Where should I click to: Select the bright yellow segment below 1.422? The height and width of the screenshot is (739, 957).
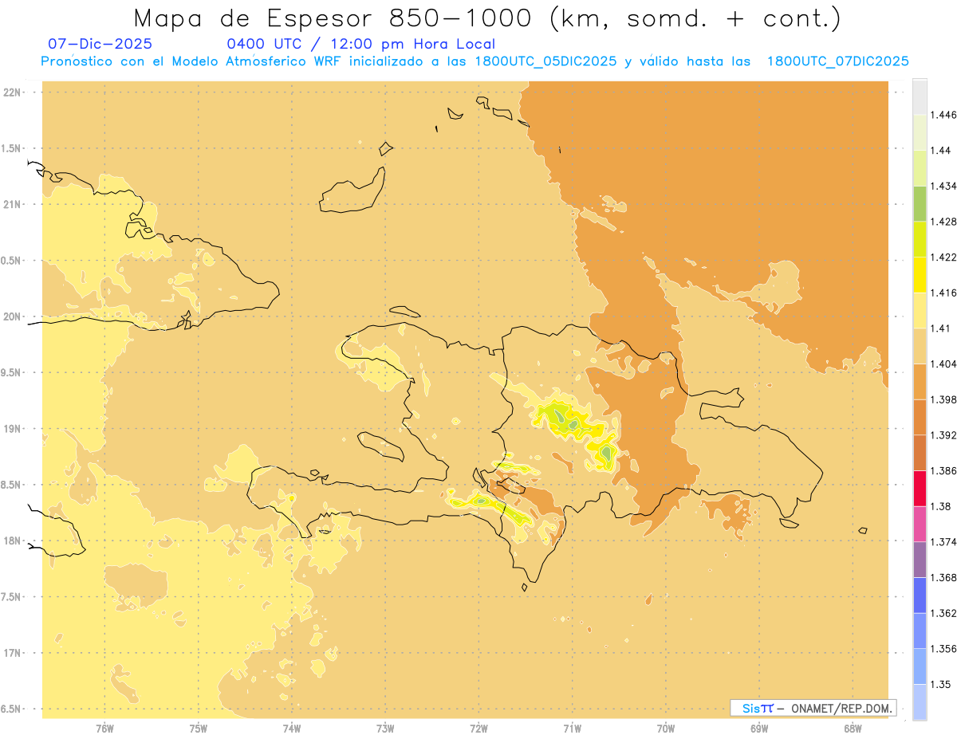(920, 274)
